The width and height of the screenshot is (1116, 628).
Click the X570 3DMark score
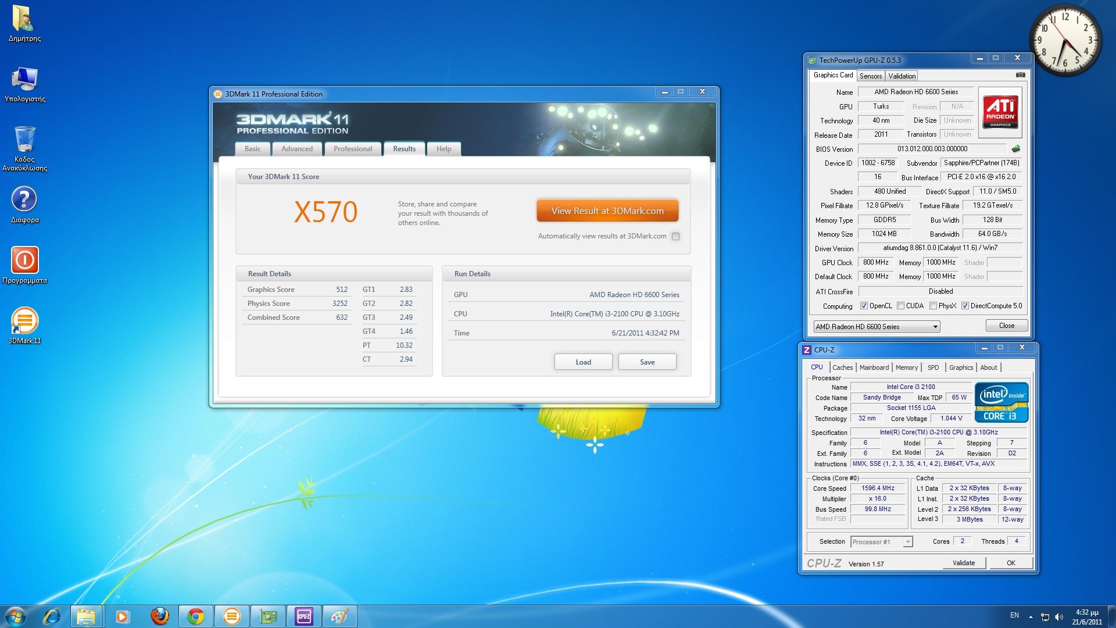(325, 212)
